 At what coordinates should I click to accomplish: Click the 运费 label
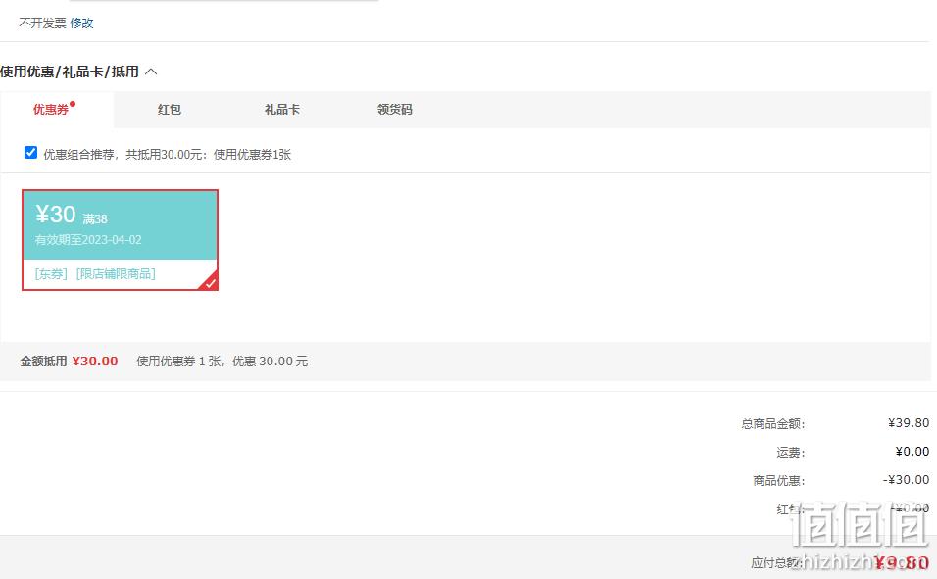coord(791,453)
